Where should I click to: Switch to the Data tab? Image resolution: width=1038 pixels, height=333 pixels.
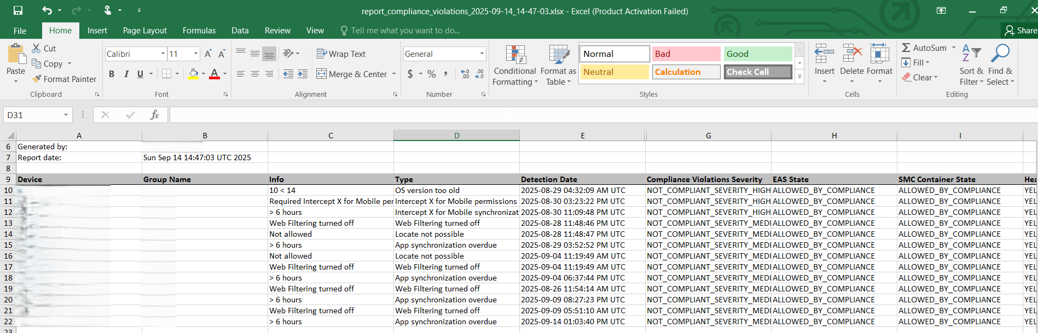(x=240, y=31)
